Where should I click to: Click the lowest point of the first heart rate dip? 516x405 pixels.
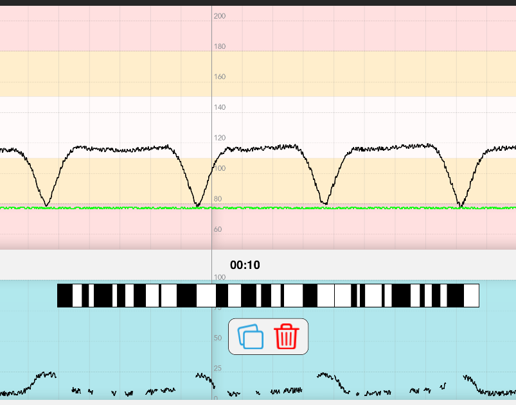point(46,205)
